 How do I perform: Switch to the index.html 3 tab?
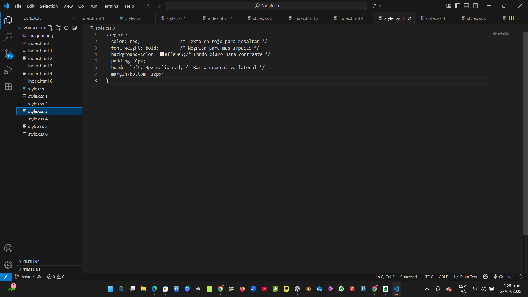pos(306,18)
